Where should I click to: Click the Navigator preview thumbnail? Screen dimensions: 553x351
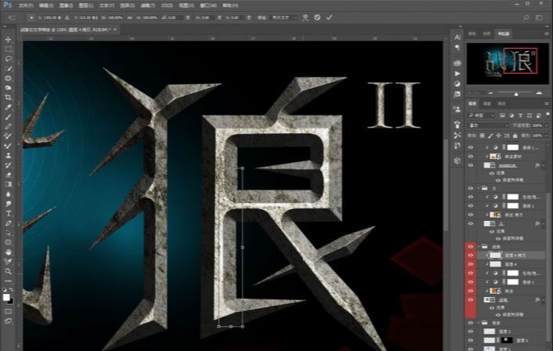(x=508, y=63)
